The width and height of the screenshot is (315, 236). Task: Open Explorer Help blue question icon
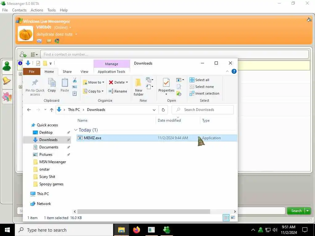pyautogui.click(x=234, y=71)
